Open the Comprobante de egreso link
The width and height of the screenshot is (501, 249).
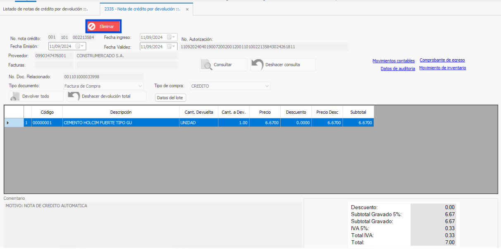coord(442,60)
